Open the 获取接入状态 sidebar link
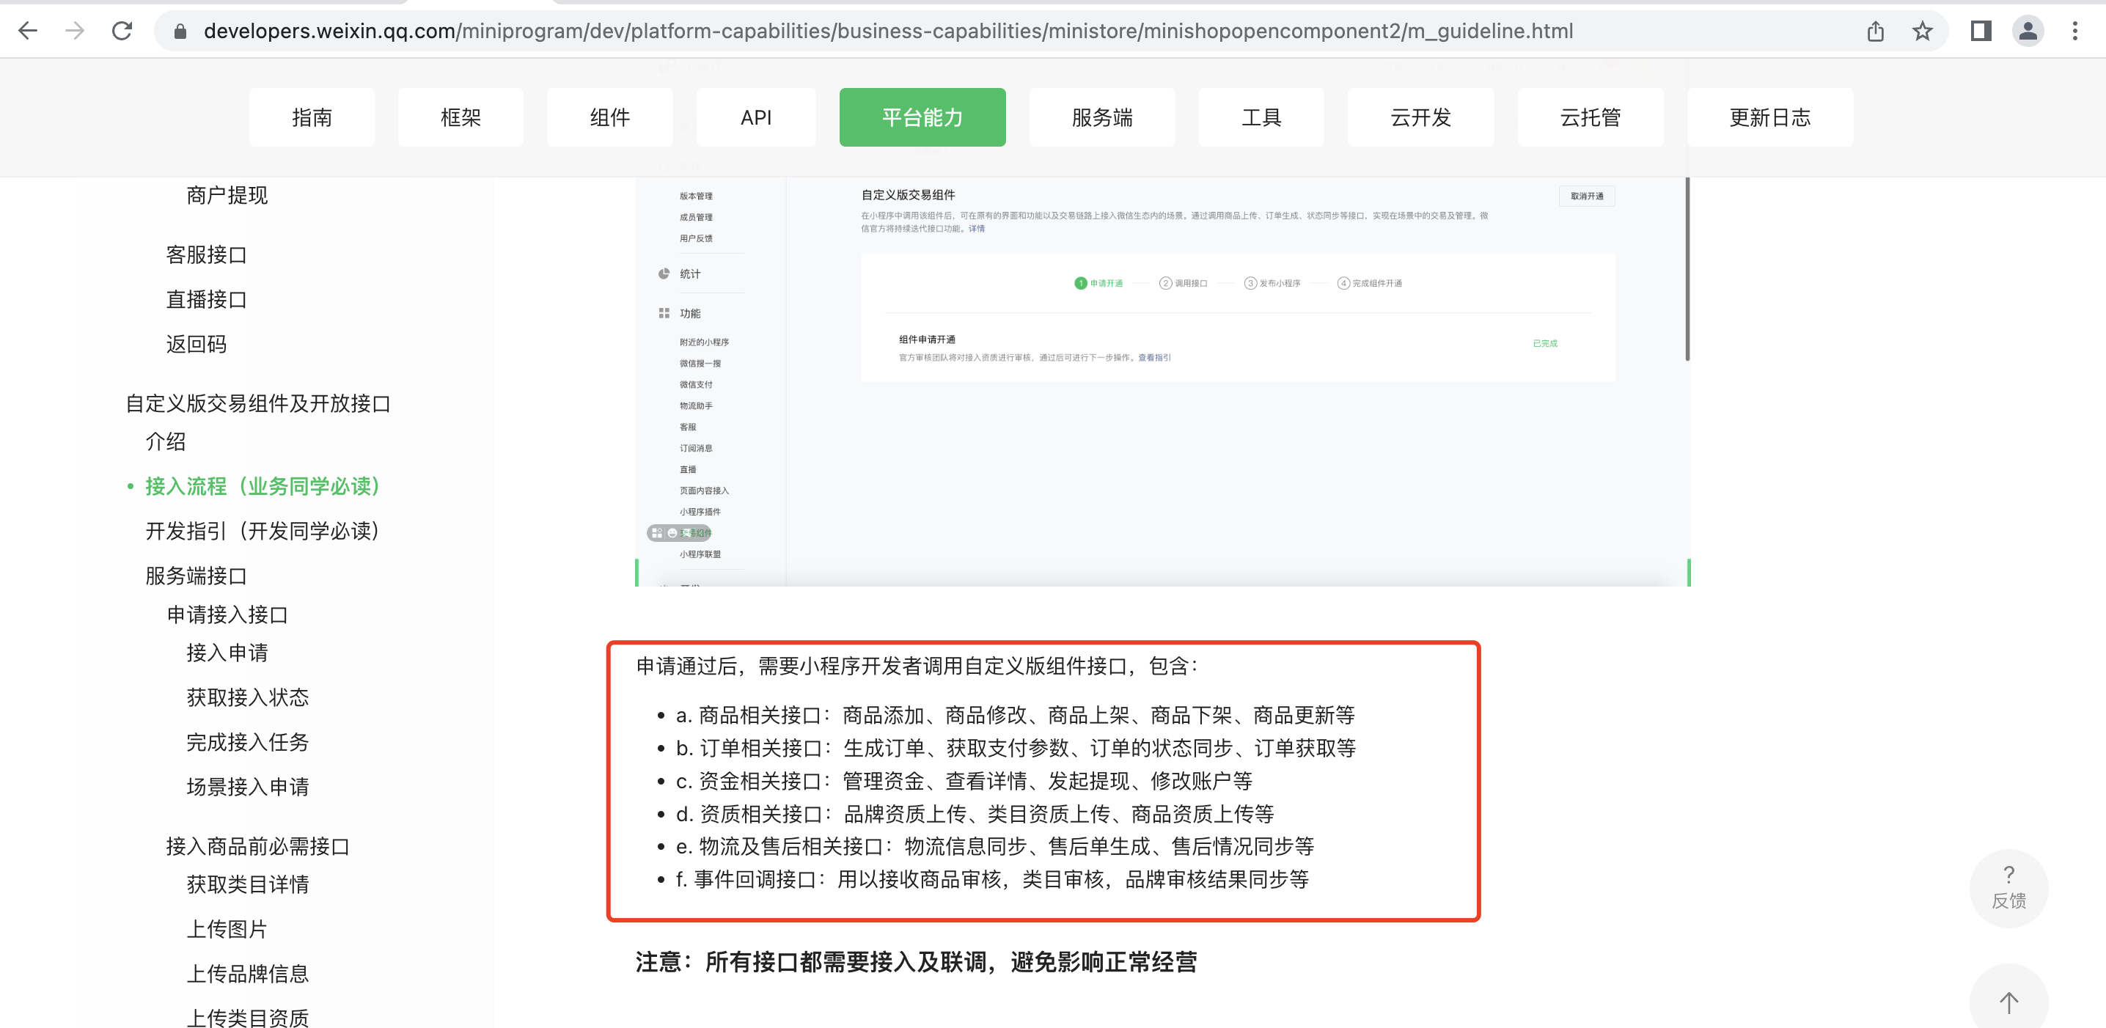The width and height of the screenshot is (2106, 1028). point(247,698)
